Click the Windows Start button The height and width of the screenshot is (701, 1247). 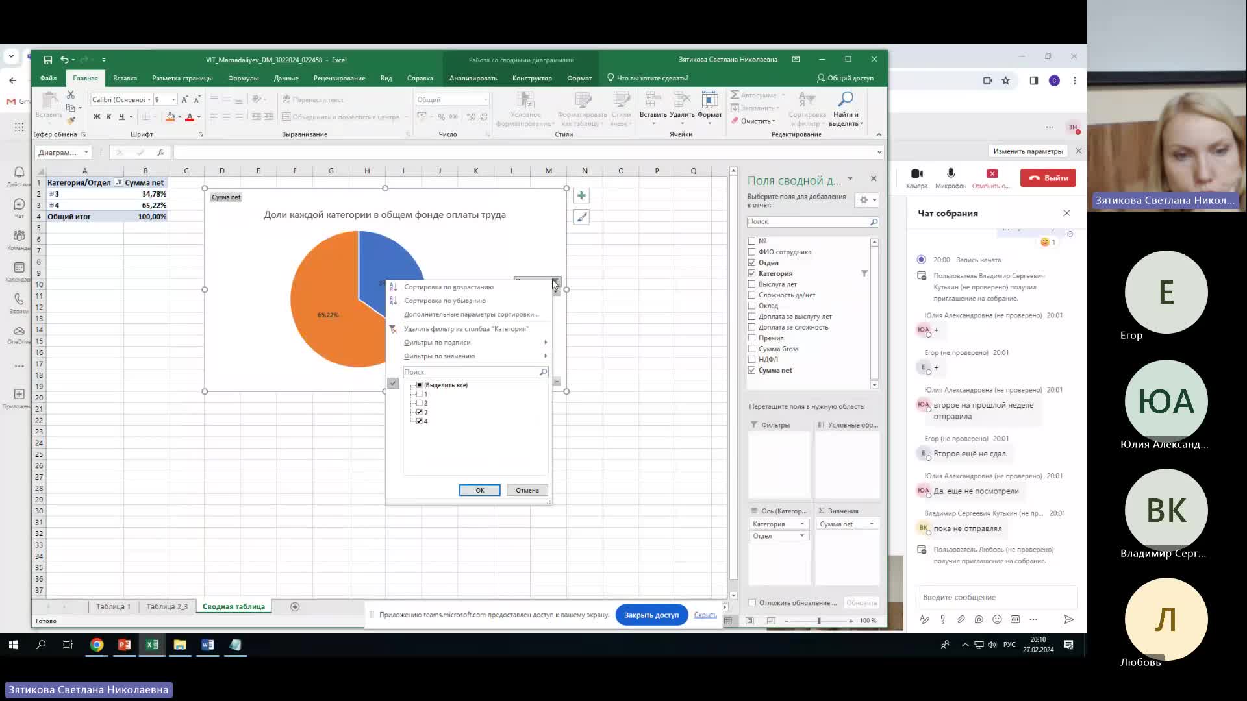13,645
